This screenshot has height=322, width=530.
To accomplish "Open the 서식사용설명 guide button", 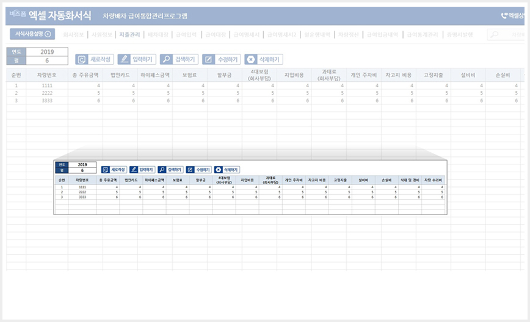I will coord(32,34).
